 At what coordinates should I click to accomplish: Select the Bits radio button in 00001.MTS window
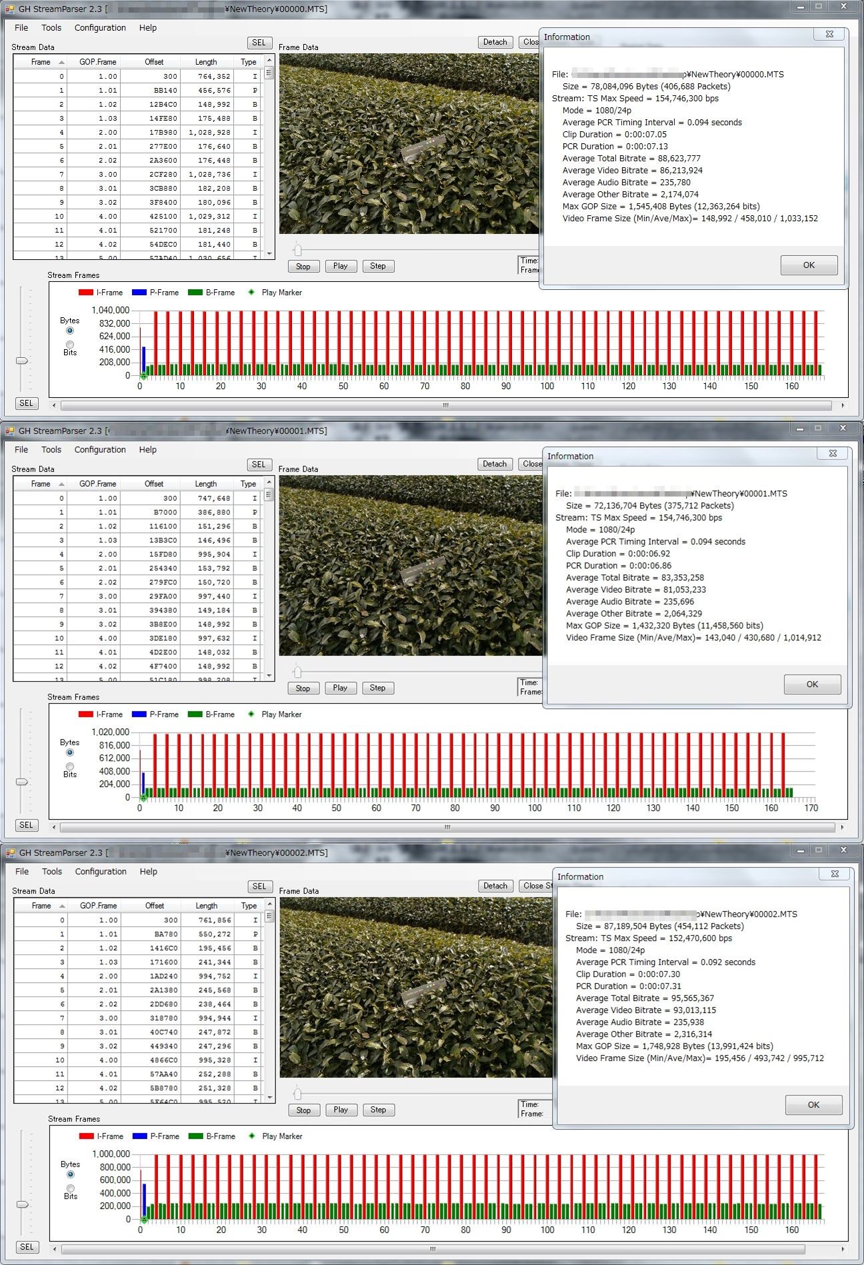click(70, 766)
